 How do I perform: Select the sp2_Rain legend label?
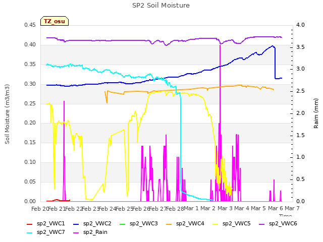[x=95, y=232]
